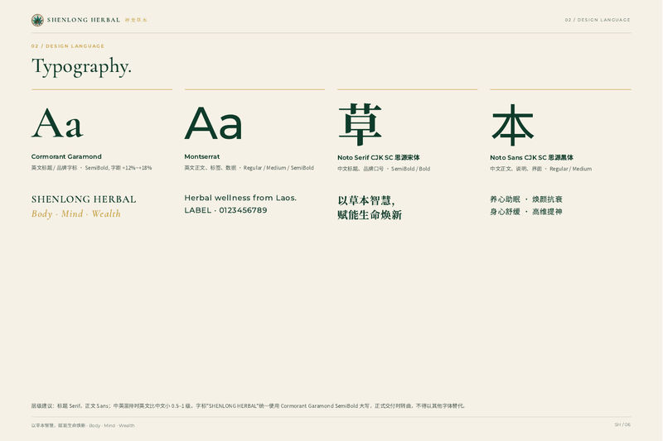Click the "SHENLONG HERBAL" sample text in the first column
Image resolution: width=663 pixels, height=441 pixels.
[84, 199]
